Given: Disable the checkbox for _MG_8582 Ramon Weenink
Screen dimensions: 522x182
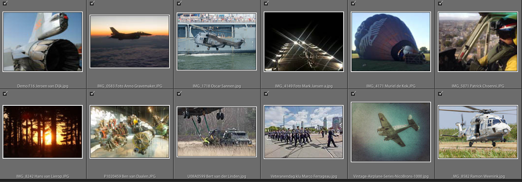Looking at the screenshot, I should pos(440,94).
